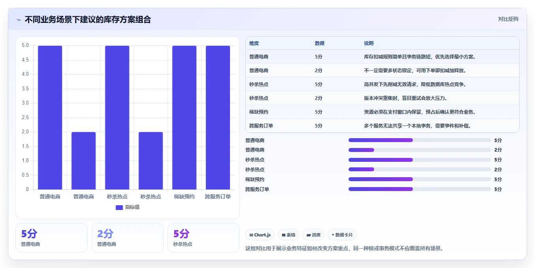535x268 pixels.
Task: Select the 数据卡片 chip
Action: (x=342, y=235)
